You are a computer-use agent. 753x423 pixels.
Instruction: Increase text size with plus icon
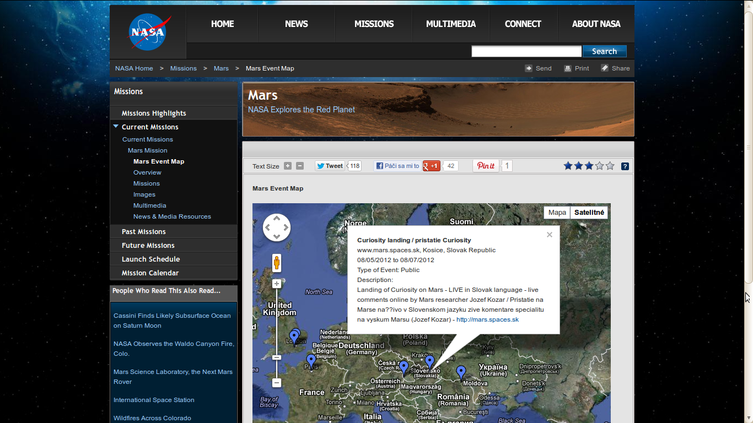coord(288,166)
